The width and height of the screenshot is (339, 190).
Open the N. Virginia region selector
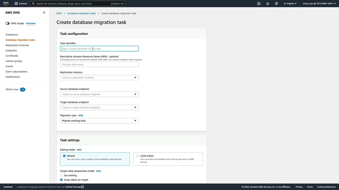click(x=290, y=4)
